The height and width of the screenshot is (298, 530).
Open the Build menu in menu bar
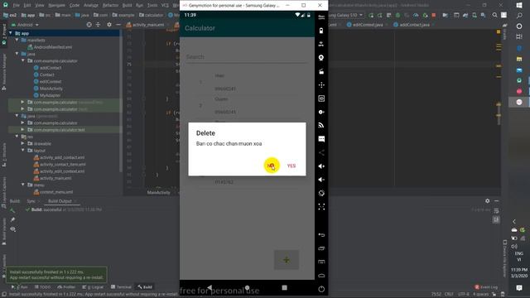pos(127,6)
